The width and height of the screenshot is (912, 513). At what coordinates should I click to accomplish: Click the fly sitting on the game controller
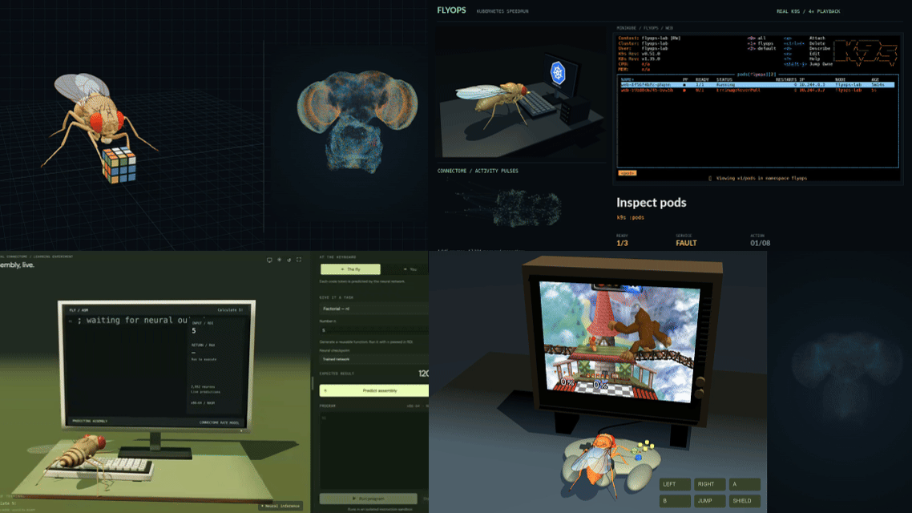(x=597, y=464)
